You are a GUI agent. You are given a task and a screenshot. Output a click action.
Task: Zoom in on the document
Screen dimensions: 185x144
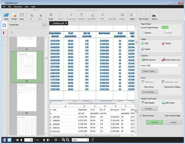click(63, 140)
